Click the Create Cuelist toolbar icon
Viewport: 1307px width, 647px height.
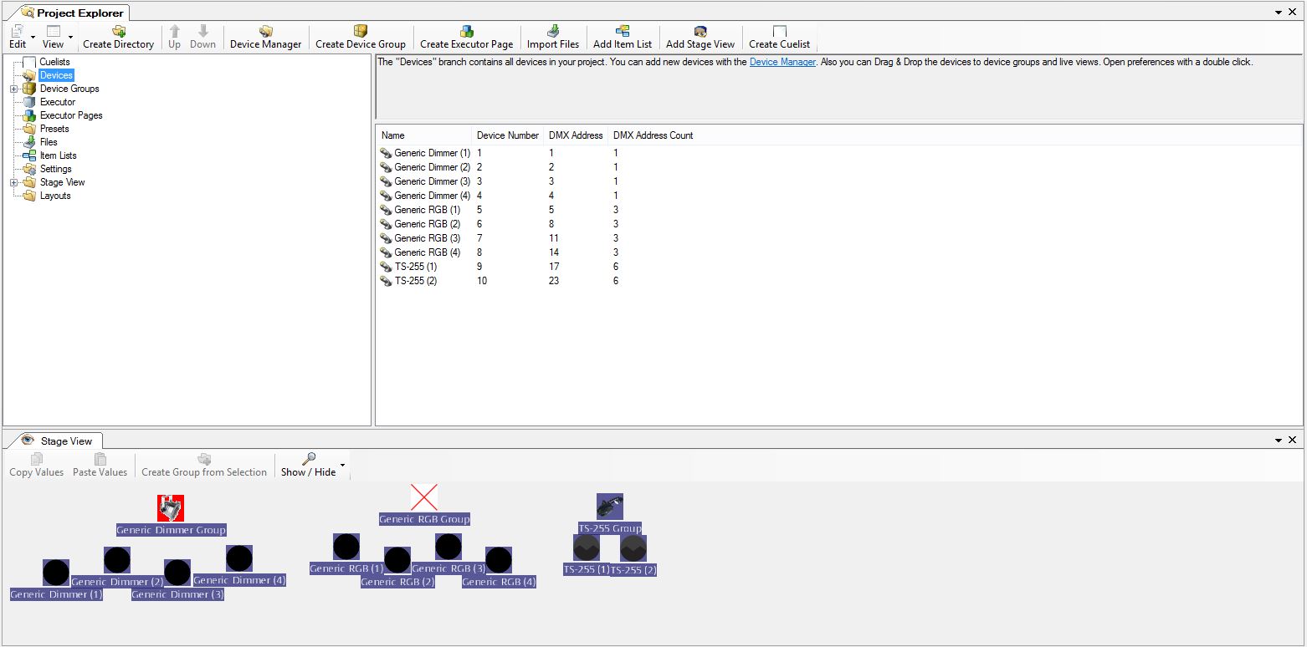[779, 32]
